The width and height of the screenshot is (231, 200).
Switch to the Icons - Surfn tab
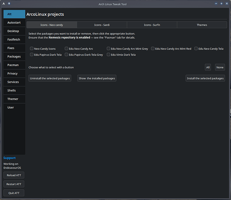tap(152, 25)
